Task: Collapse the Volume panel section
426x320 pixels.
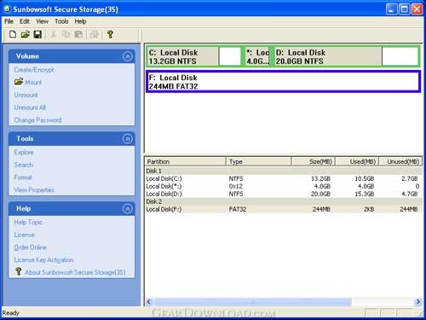Action: 128,56
